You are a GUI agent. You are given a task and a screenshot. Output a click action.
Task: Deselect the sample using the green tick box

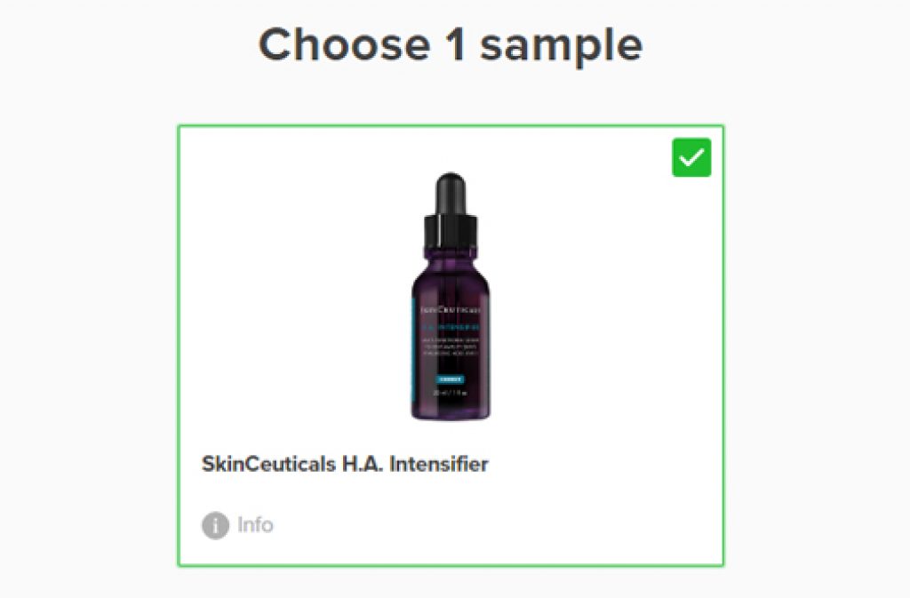[691, 157]
